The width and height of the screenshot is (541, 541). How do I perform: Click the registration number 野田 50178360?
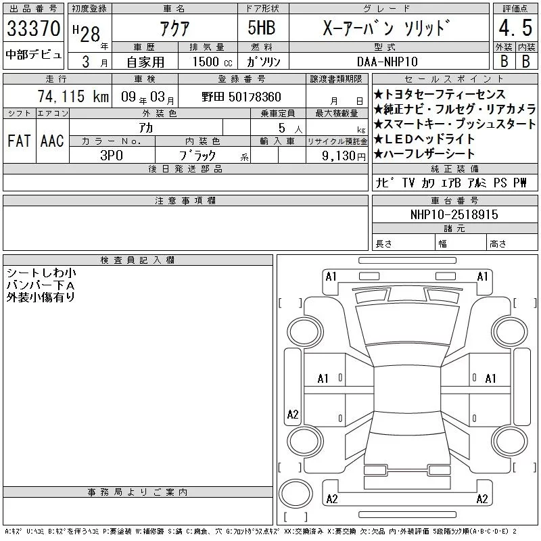click(241, 97)
